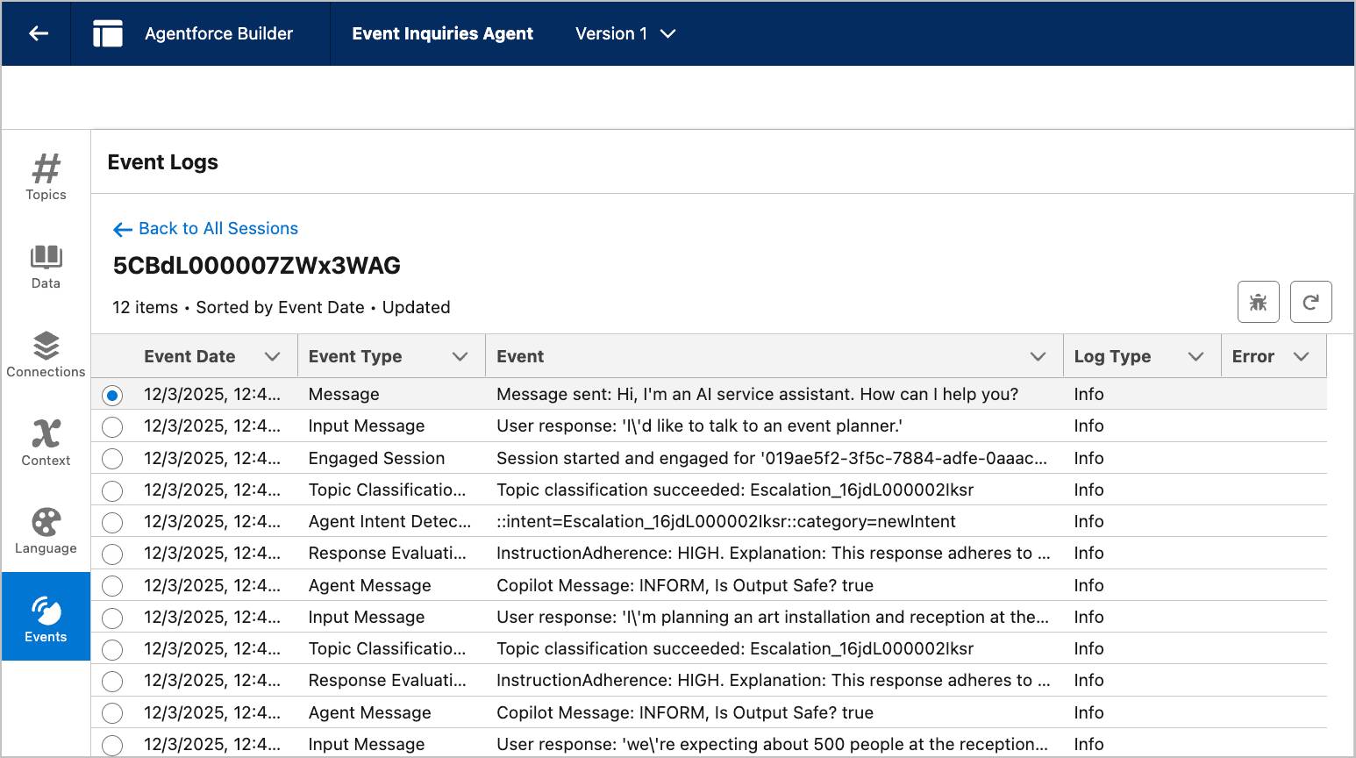Click the debug bug icon above the table

(1259, 301)
